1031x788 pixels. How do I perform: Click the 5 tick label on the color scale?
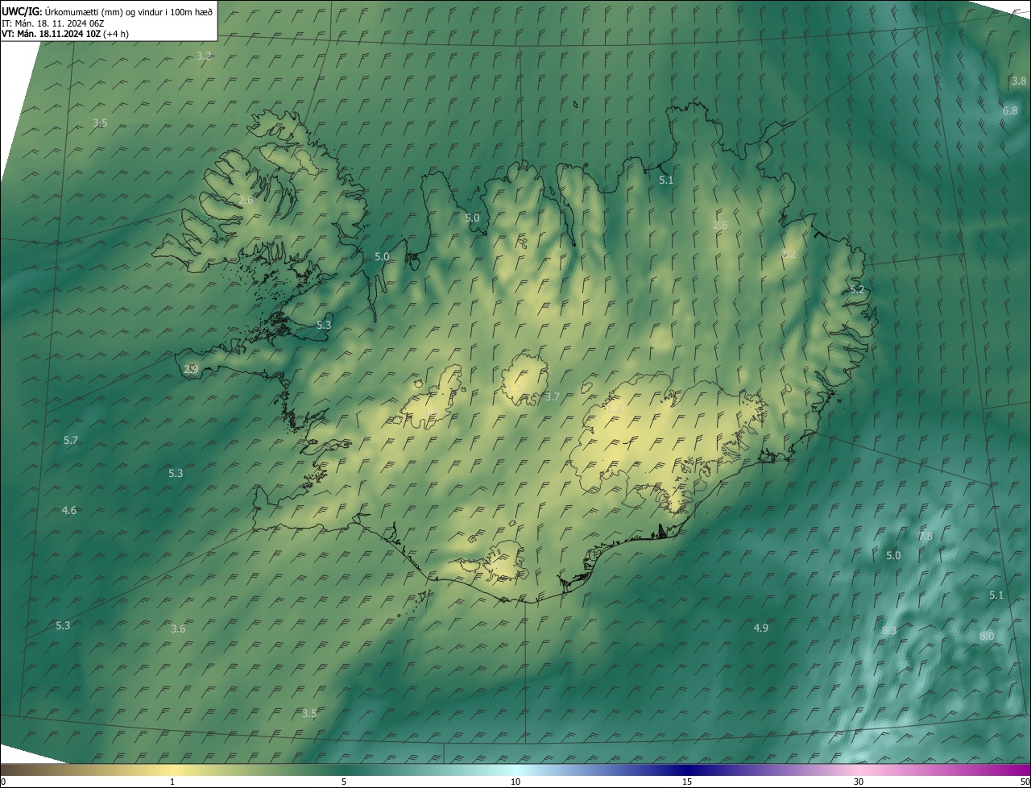[x=344, y=782]
